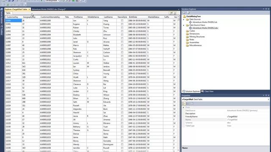271x152 pixels.
Task: Click the table vertical scrollbar
Action: (179, 84)
